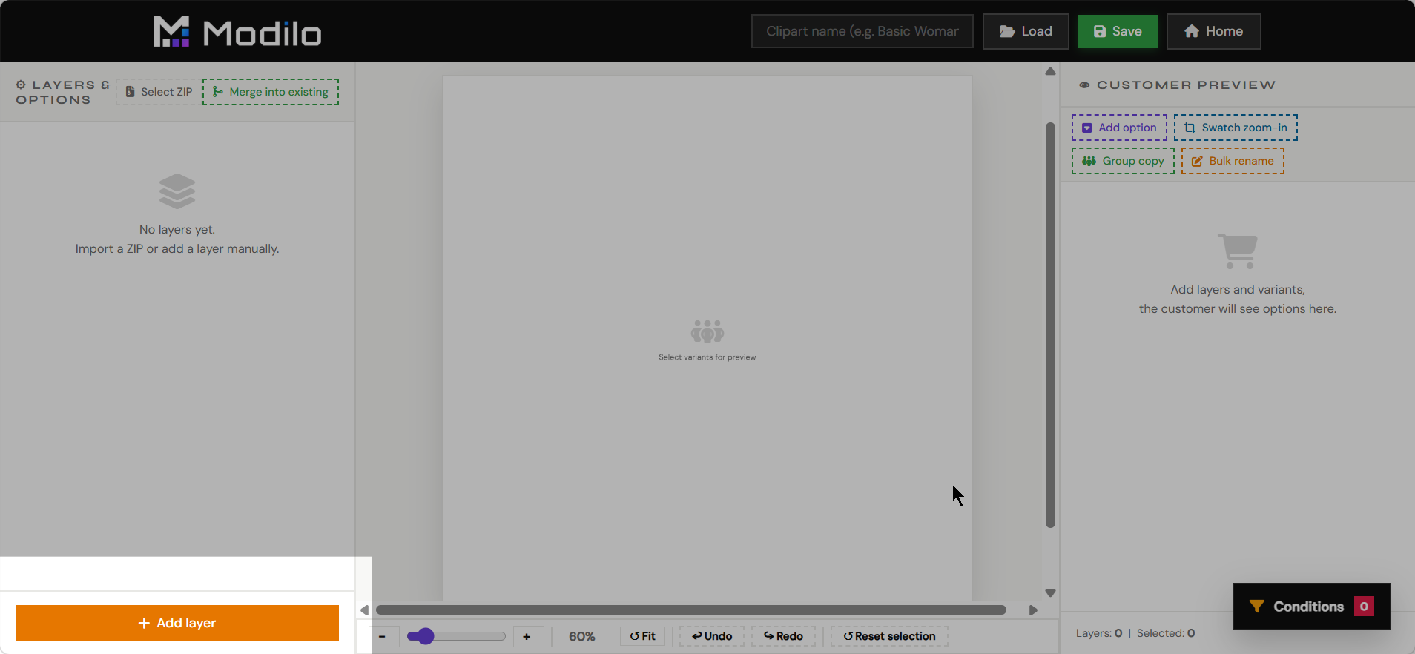Choose Merge into existing

point(271,92)
